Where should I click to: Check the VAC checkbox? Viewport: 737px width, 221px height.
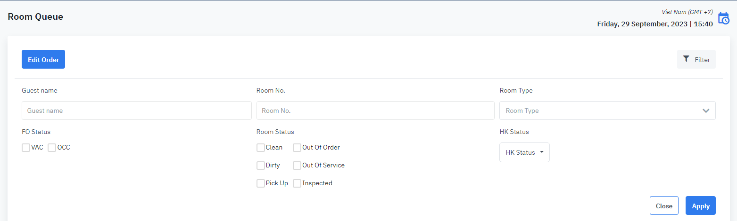26,148
